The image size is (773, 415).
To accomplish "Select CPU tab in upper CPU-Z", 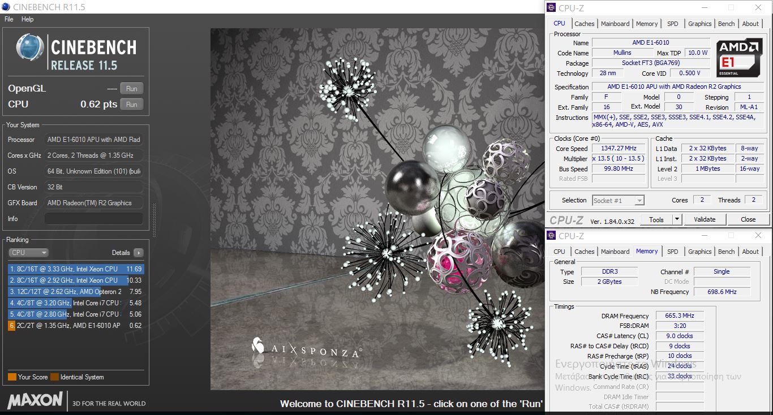I will point(559,23).
